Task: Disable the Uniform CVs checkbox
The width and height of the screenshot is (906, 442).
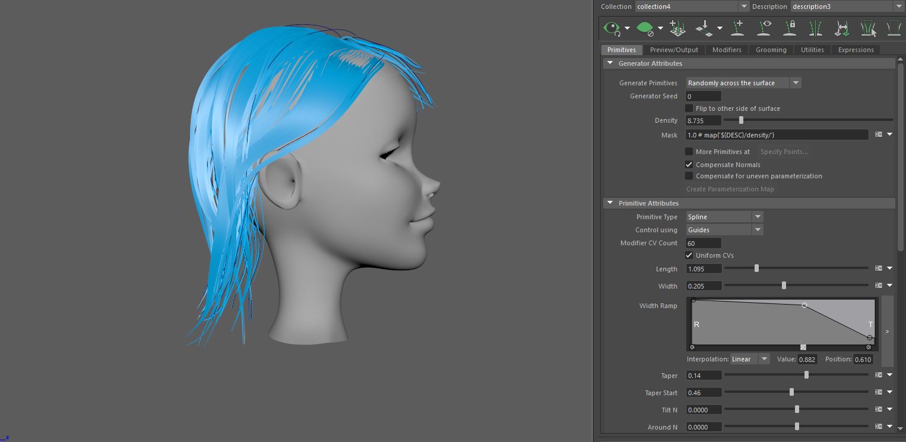Action: [x=689, y=255]
